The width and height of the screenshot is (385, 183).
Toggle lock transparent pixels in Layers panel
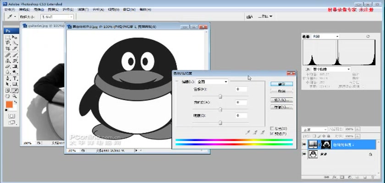pyautogui.click(x=314, y=136)
